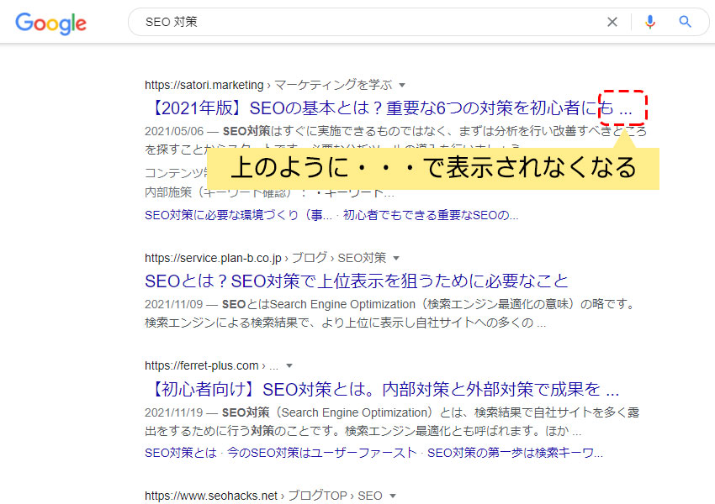Click the Google logo
This screenshot has width=715, height=504.
pyautogui.click(x=50, y=23)
